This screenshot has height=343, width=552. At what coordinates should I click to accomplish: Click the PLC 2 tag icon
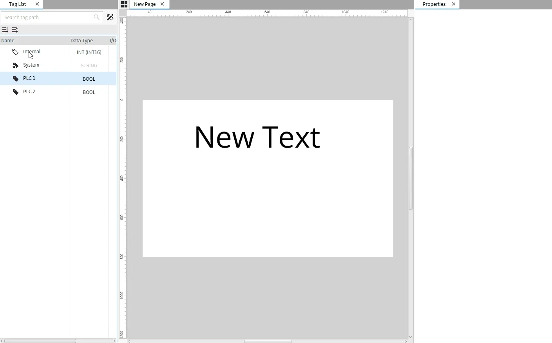click(x=15, y=92)
